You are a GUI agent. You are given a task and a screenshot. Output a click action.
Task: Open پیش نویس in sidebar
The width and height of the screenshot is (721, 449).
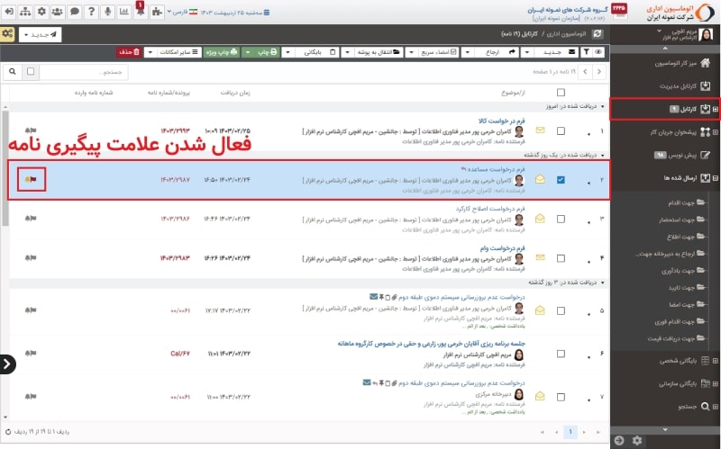pyautogui.click(x=682, y=155)
